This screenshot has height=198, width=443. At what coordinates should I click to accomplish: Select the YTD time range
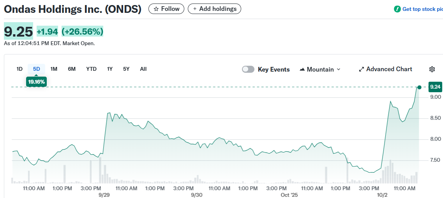(91, 69)
